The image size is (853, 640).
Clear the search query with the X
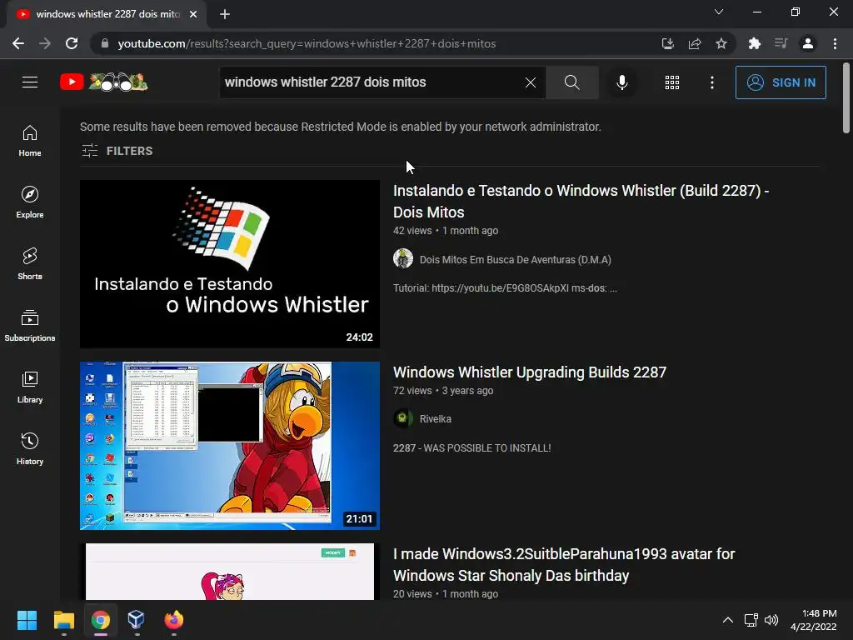531,82
